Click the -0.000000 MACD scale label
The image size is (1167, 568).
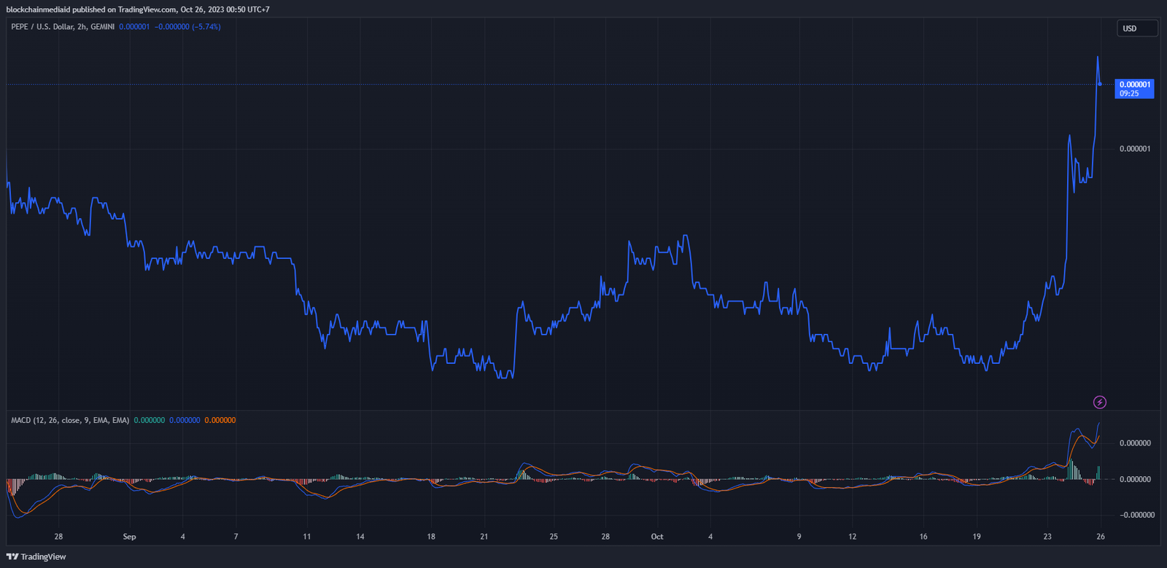(1137, 515)
